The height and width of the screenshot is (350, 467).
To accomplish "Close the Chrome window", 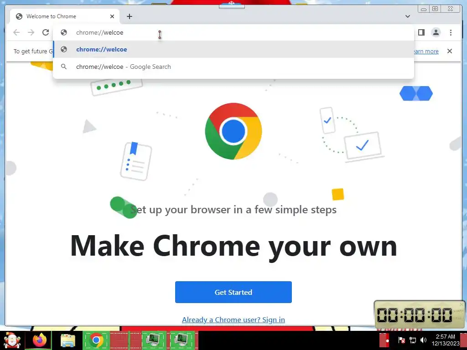I will pos(451,9).
